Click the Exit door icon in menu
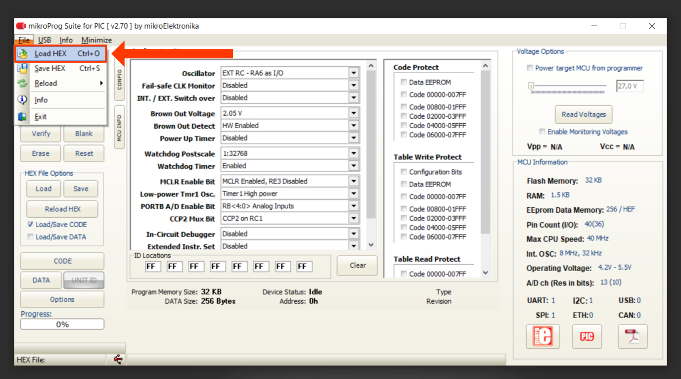Image resolution: width=681 pixels, height=379 pixels. (23, 117)
